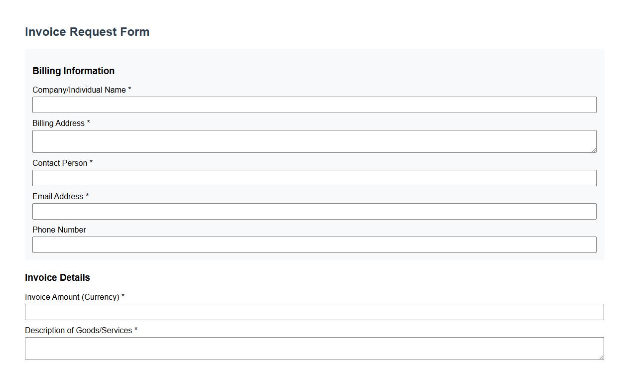Click the Phone Number input field
Image resolution: width=629 pixels, height=366 pixels.
(x=314, y=244)
